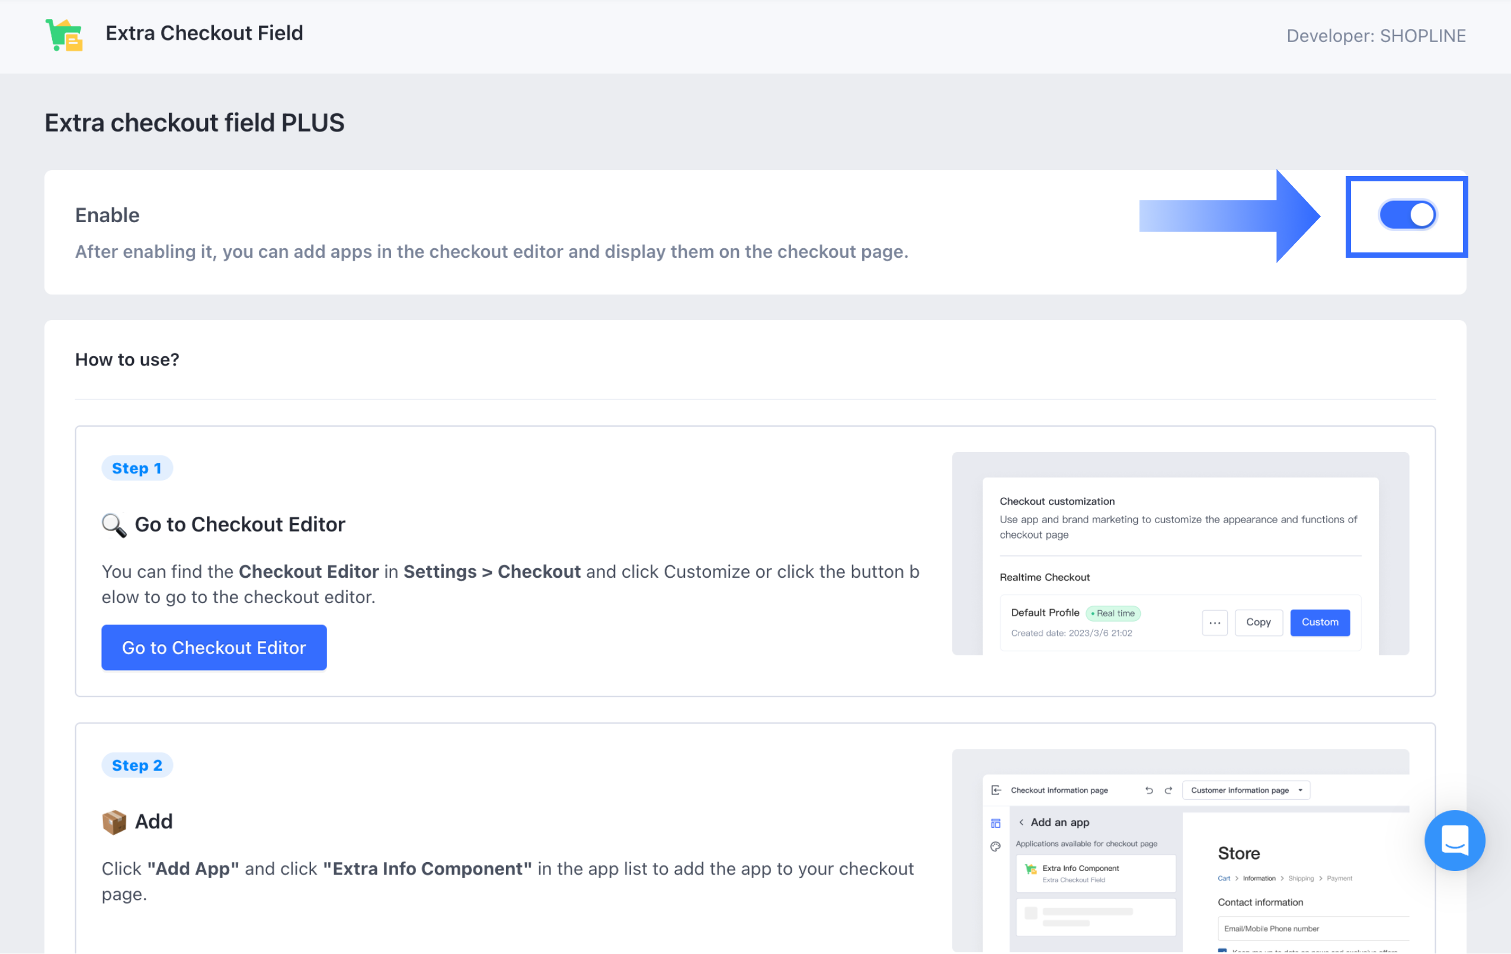Click the Step 2 badge label
This screenshot has height=954, width=1511.
tap(137, 765)
